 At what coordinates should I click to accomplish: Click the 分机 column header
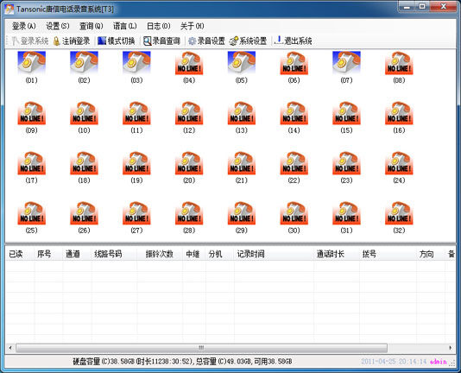(220, 254)
